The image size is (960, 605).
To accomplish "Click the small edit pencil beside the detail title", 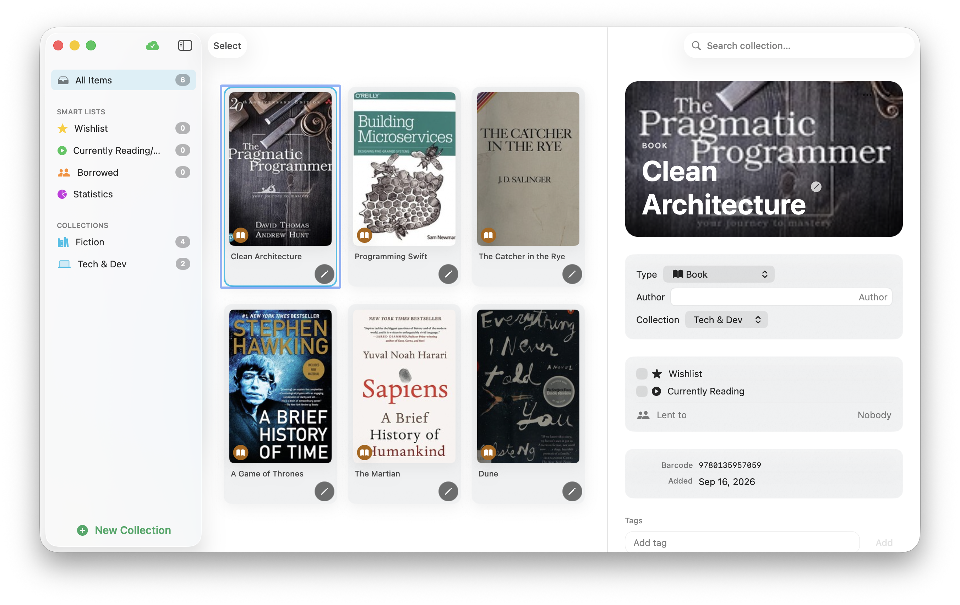I will [x=816, y=187].
